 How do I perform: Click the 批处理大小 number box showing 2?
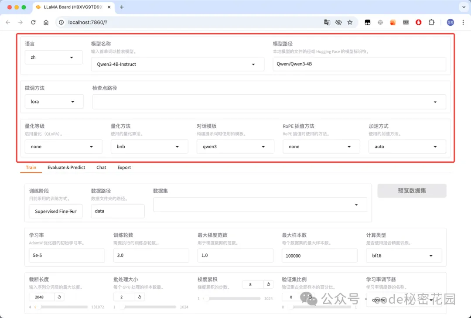tap(124, 297)
